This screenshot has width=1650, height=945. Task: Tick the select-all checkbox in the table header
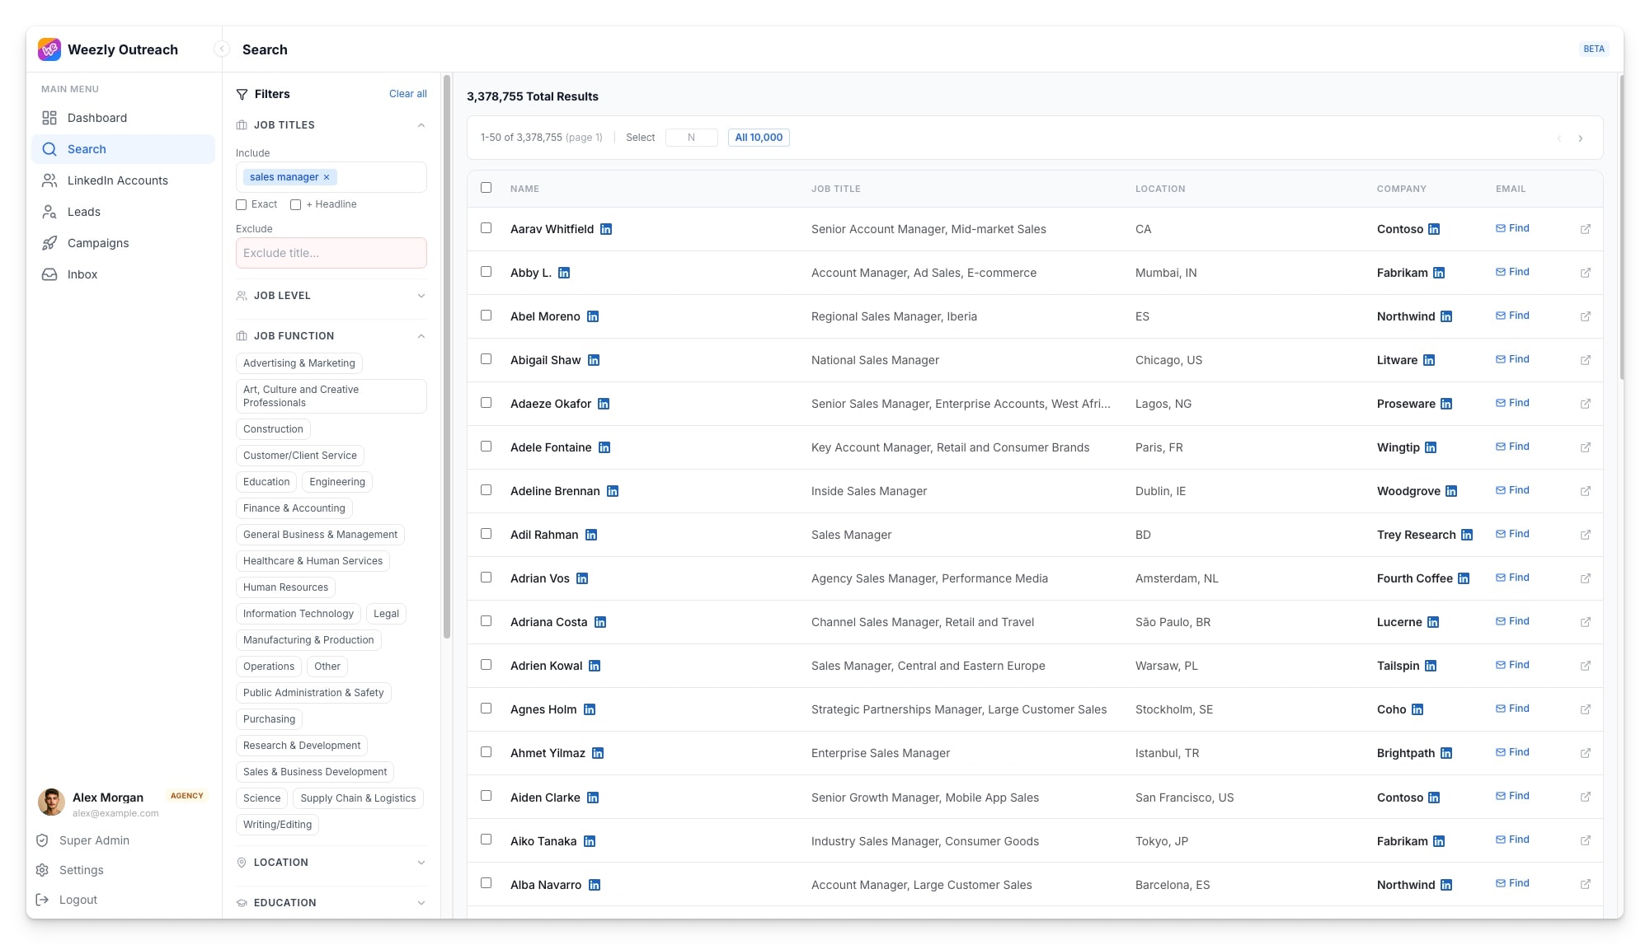point(486,188)
